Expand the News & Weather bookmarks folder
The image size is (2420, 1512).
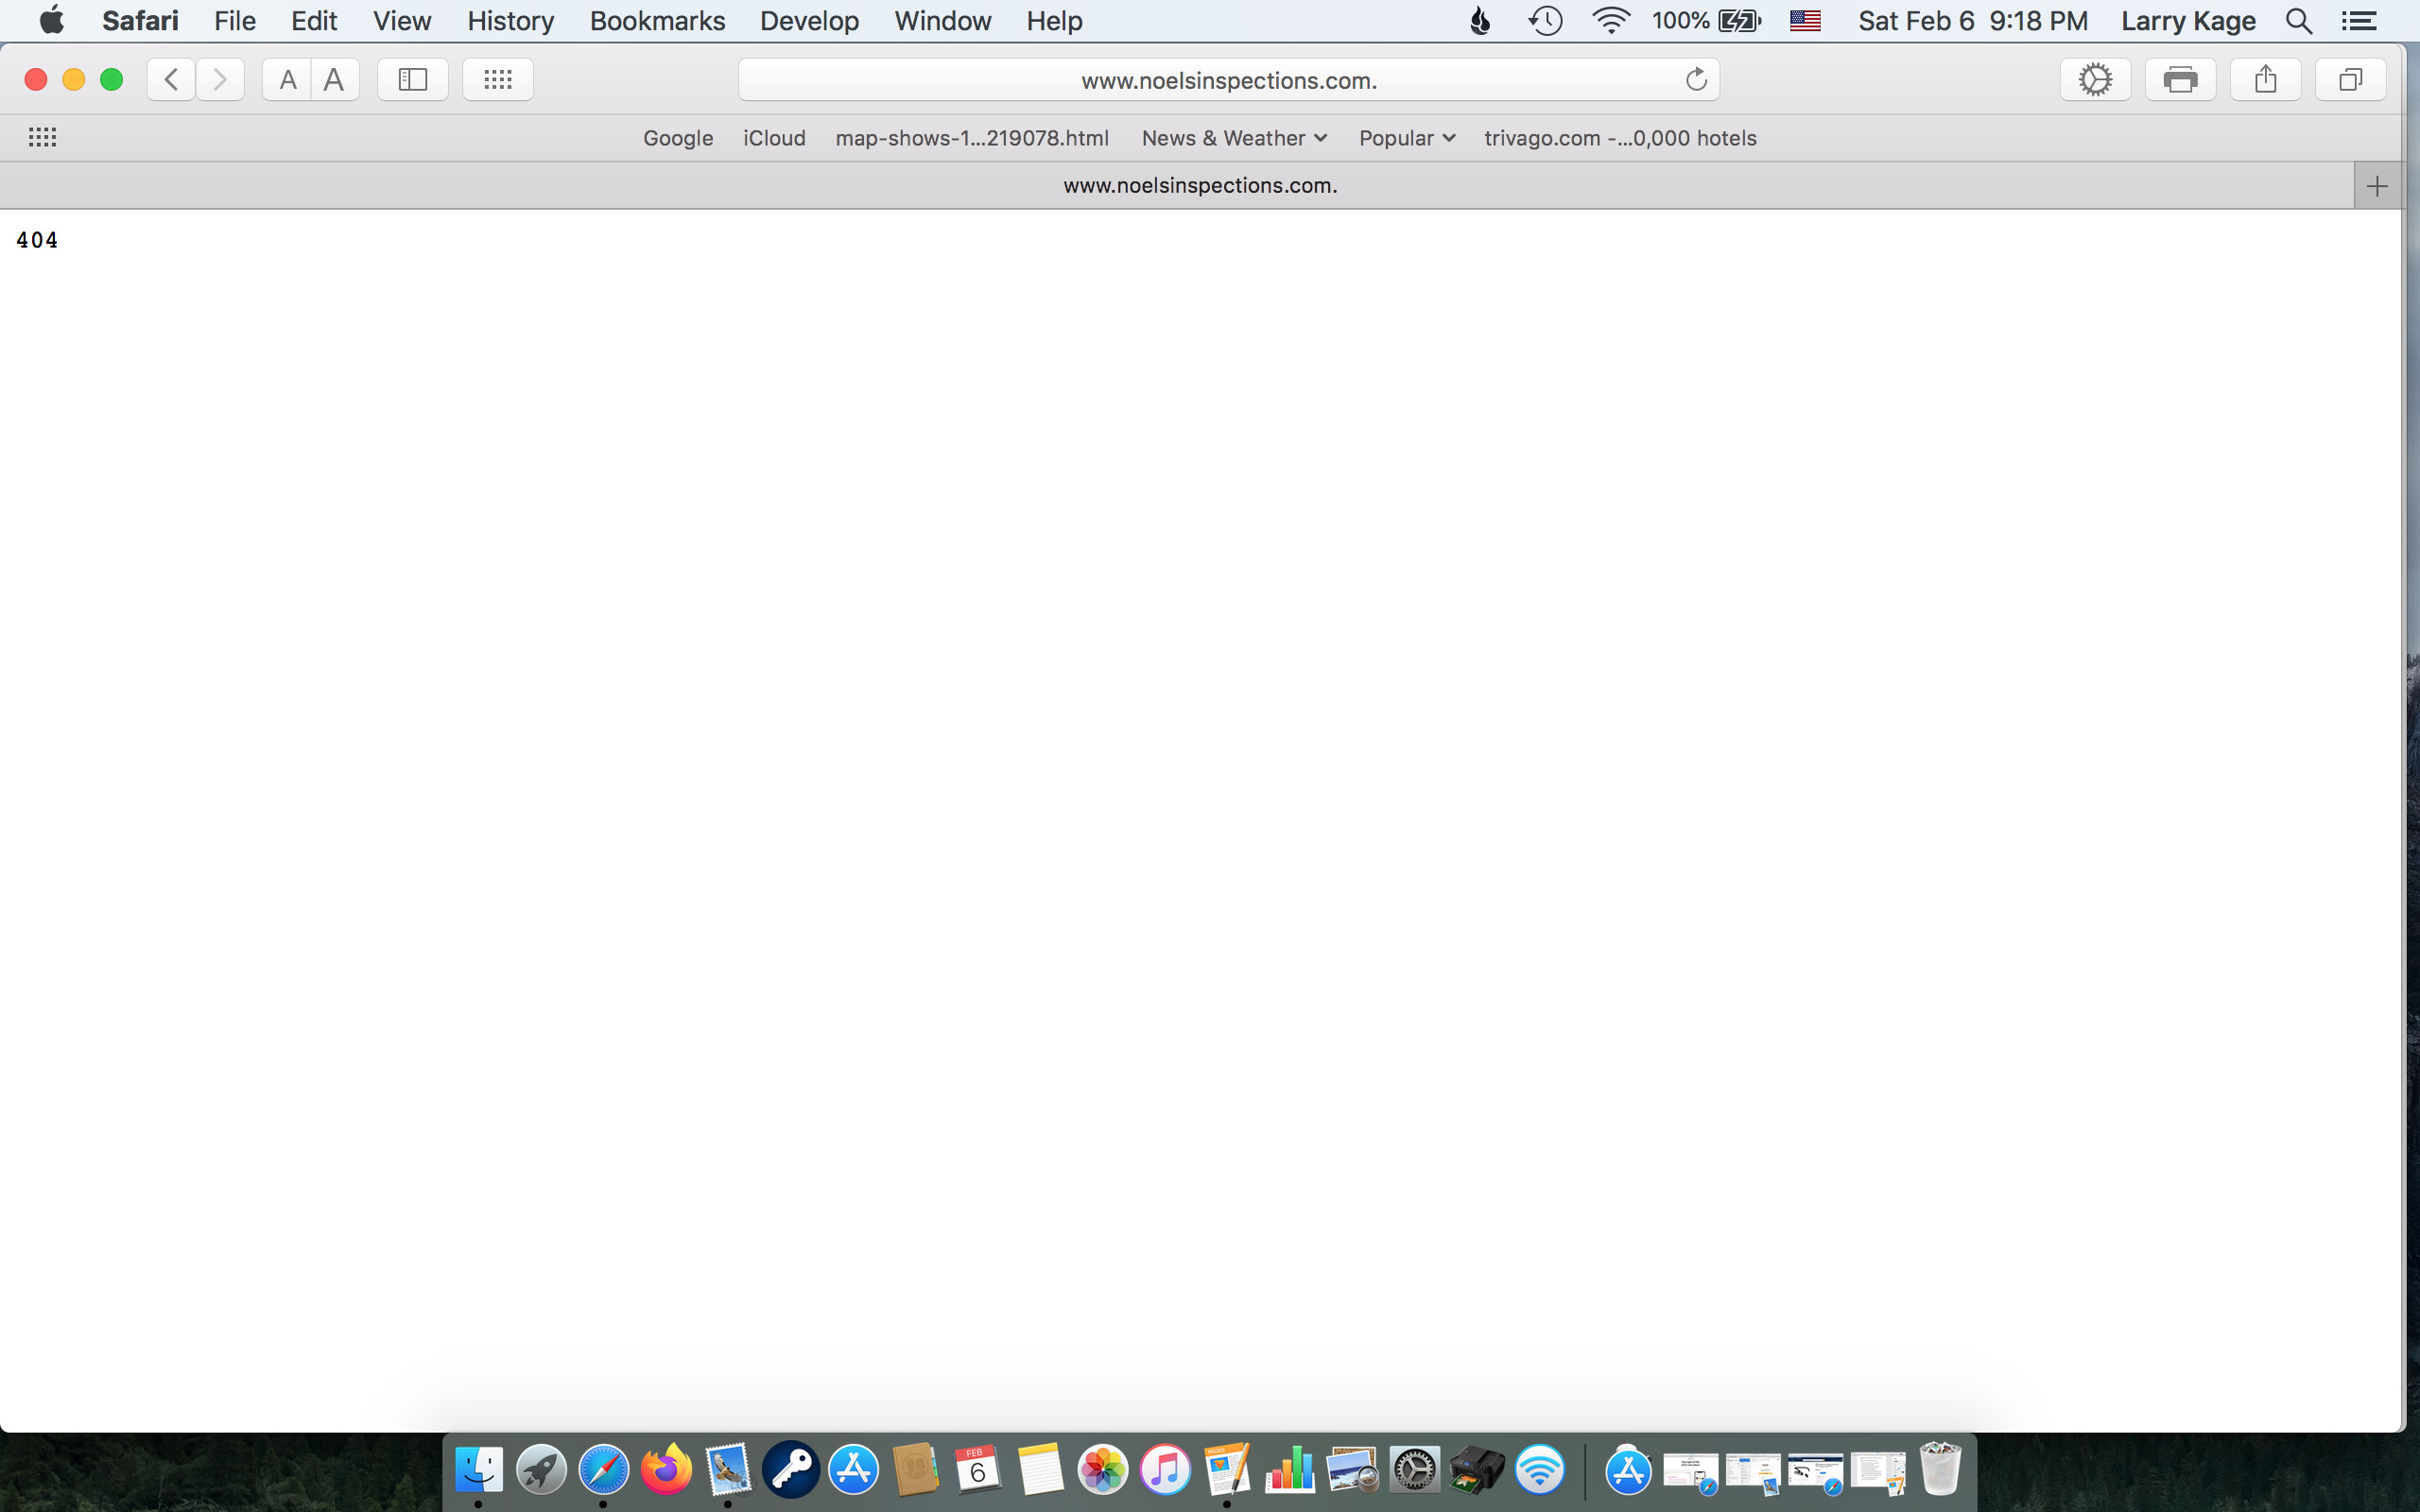1234,138
